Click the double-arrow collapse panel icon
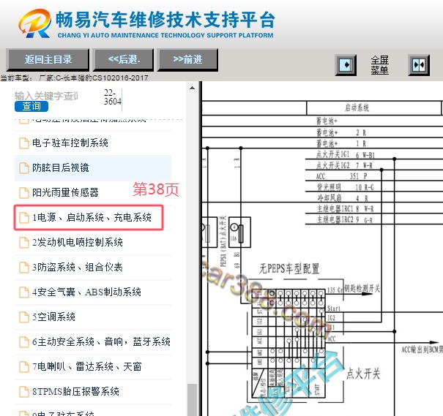This screenshot has height=416, width=443. (419, 65)
